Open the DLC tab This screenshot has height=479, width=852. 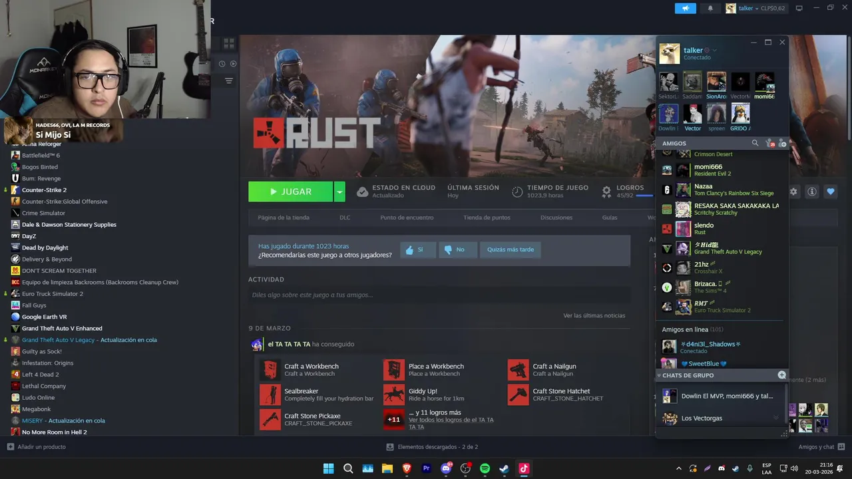pos(345,218)
